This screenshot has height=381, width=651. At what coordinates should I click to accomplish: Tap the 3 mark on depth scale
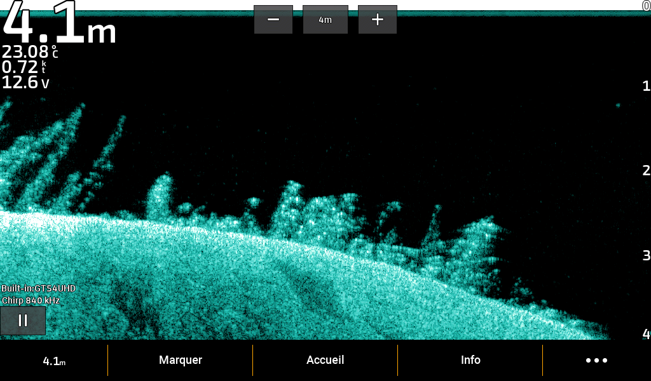(646, 255)
